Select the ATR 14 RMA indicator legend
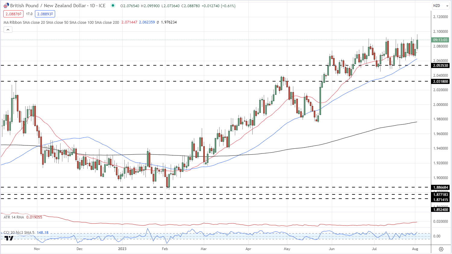 click(14, 217)
